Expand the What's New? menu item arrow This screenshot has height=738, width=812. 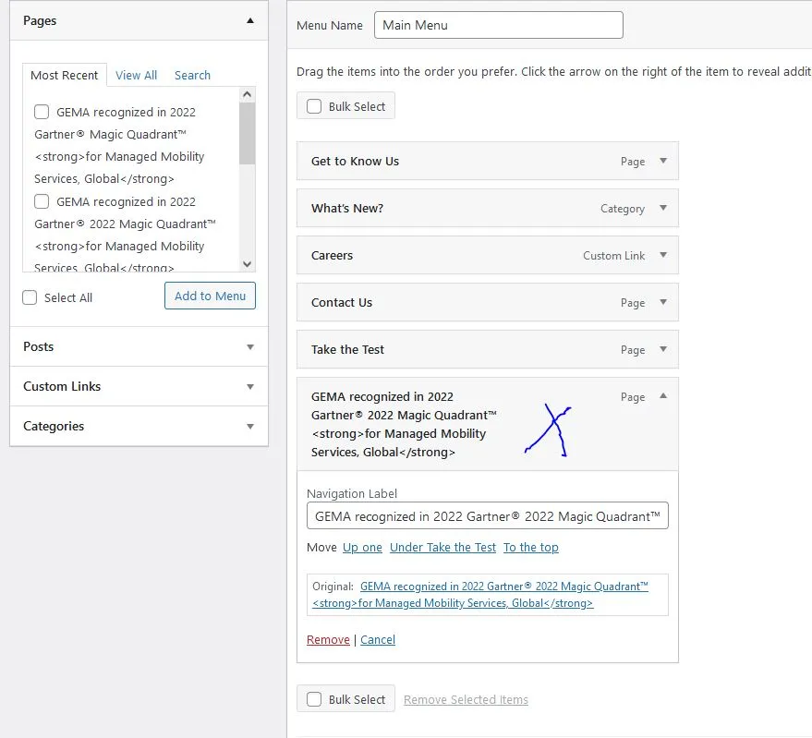click(663, 208)
